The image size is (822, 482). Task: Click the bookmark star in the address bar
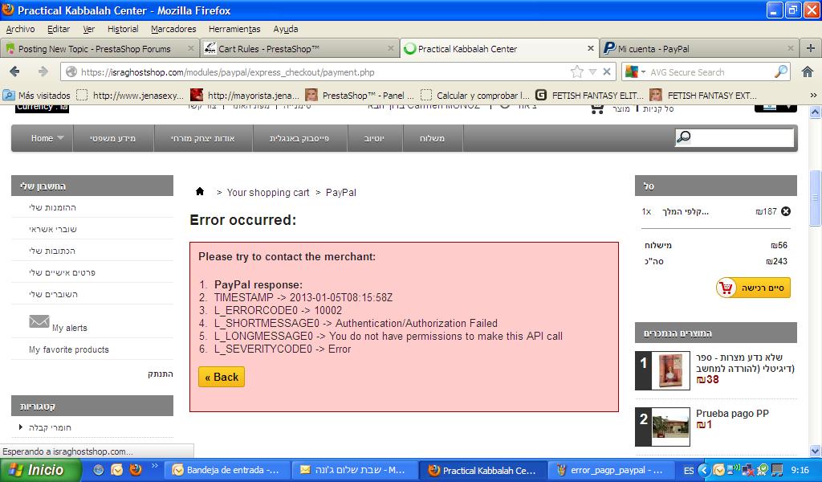[x=576, y=71]
